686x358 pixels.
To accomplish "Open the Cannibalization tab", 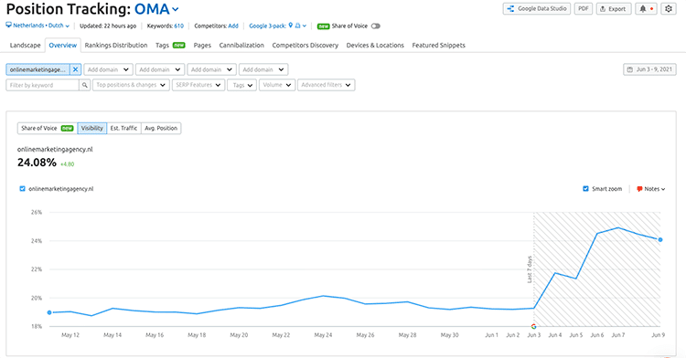I will coord(241,45).
